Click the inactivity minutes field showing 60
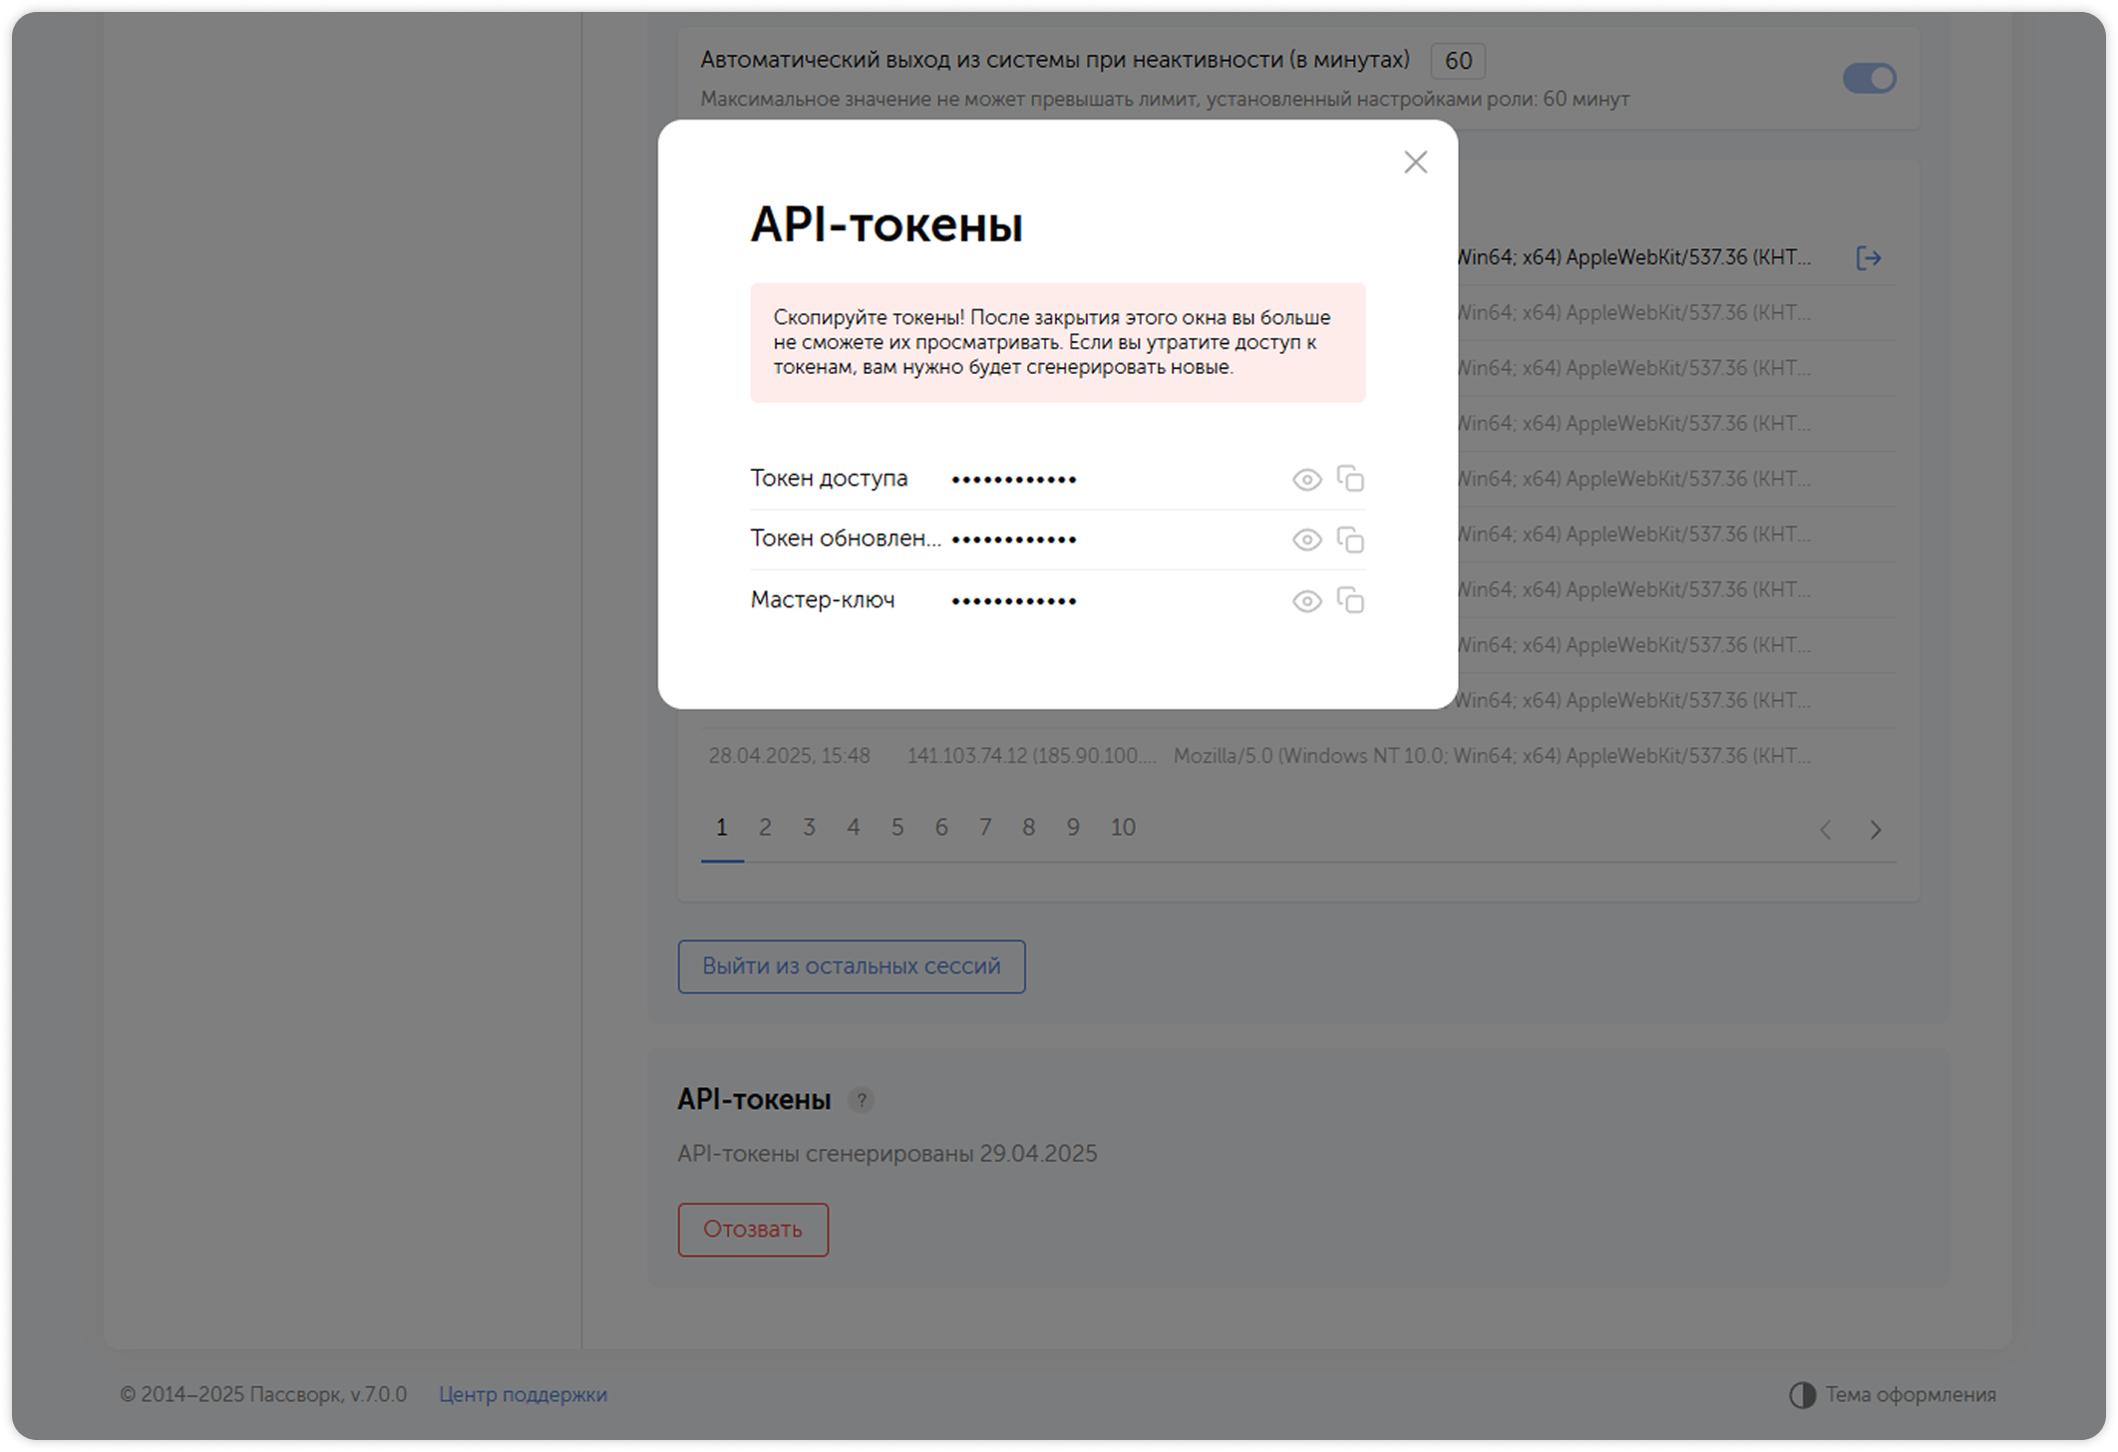The height and width of the screenshot is (1452, 2118). 1458,61
